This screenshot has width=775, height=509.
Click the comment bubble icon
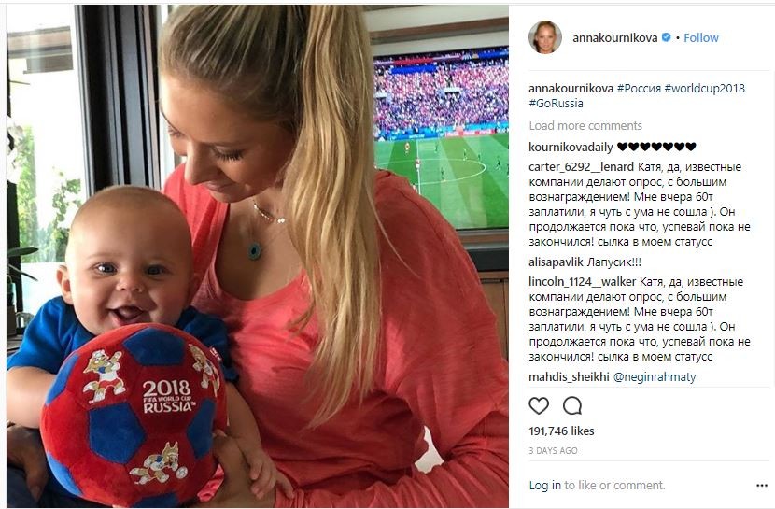(x=572, y=405)
